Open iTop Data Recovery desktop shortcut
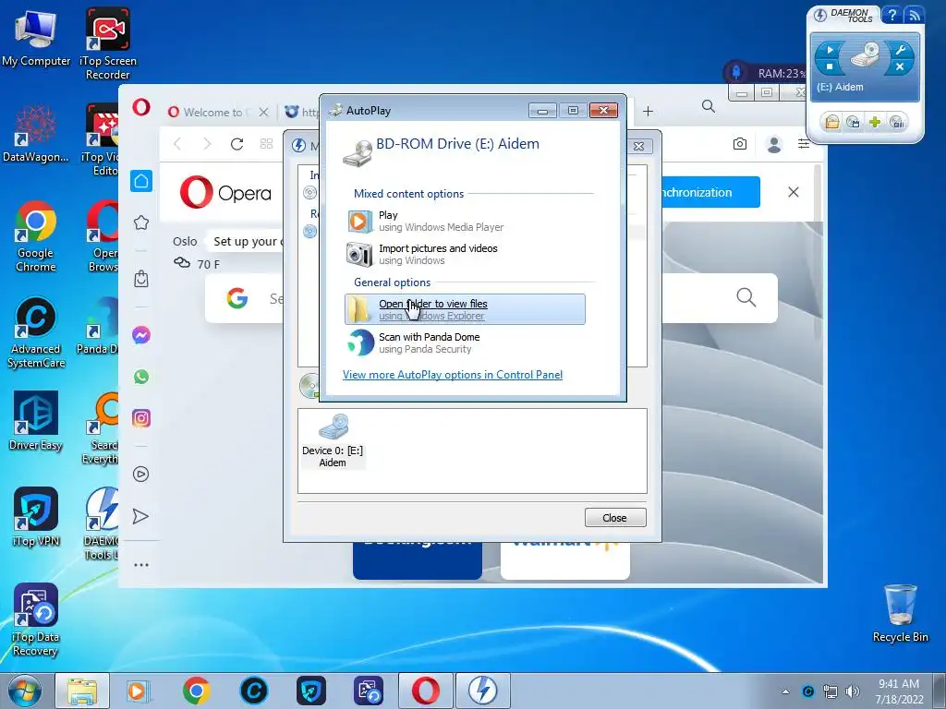Screen dimensions: 946x709 [36, 619]
